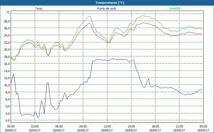Click the blue dew point spike near 04:30
This screenshot has width=214, height=133.
click(48, 83)
